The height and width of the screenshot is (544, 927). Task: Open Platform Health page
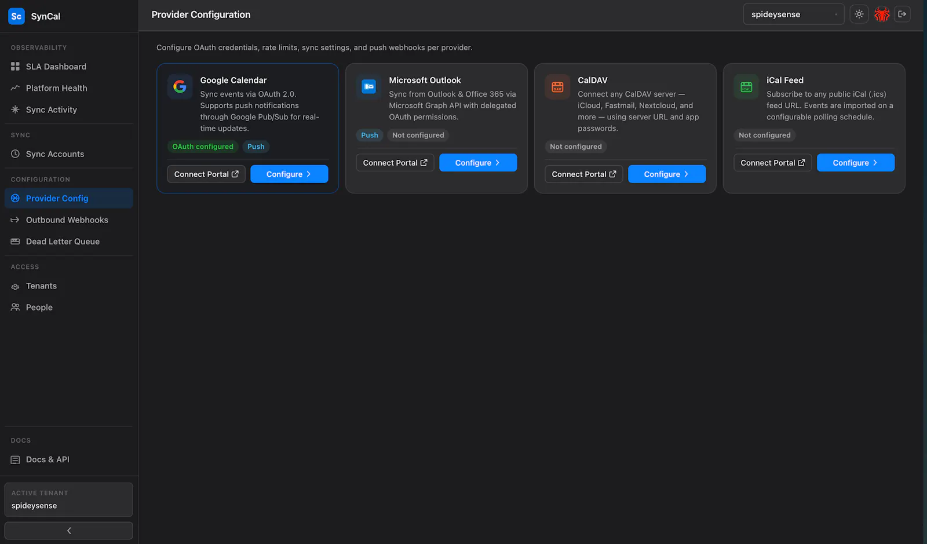pyautogui.click(x=69, y=88)
